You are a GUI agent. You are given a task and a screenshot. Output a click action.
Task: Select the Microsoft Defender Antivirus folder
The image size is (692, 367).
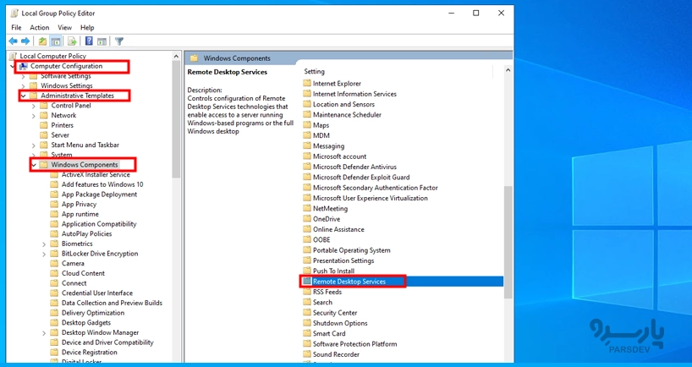tap(354, 167)
